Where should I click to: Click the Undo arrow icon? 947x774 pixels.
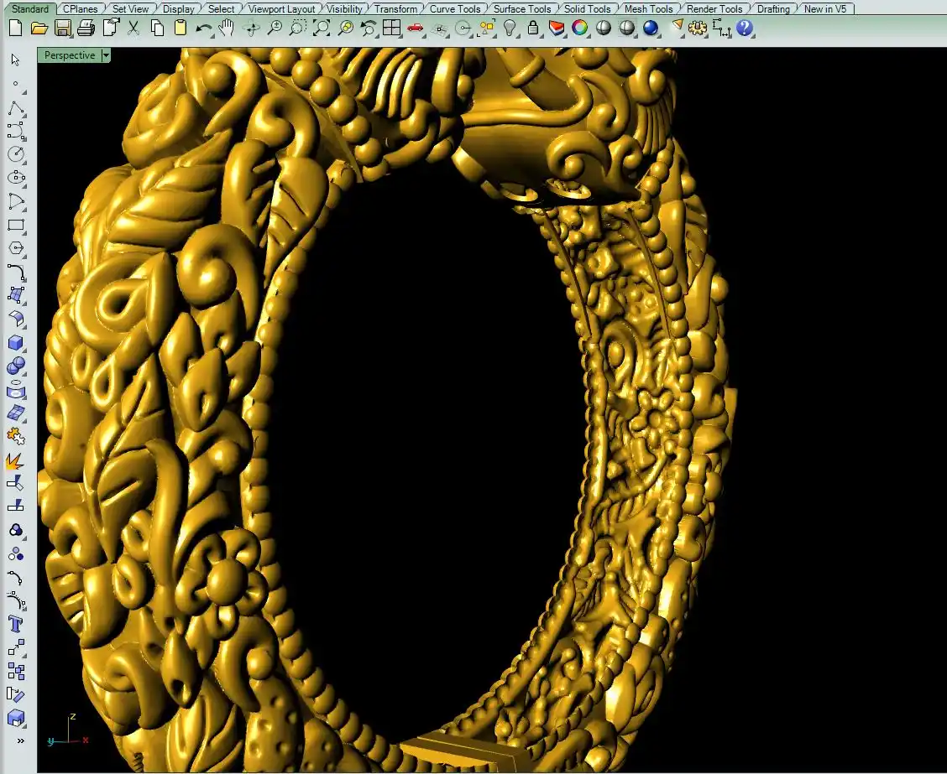204,28
